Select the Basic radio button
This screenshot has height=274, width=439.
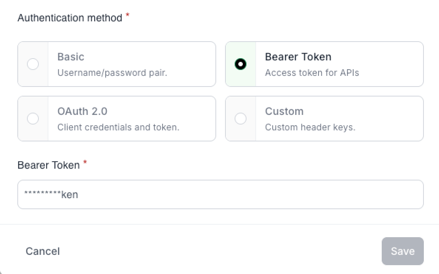pos(33,64)
